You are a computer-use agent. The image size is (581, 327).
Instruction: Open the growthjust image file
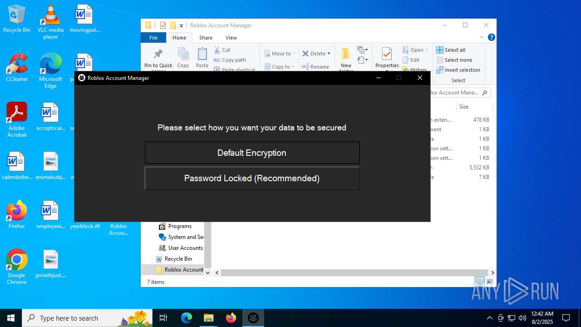click(50, 264)
